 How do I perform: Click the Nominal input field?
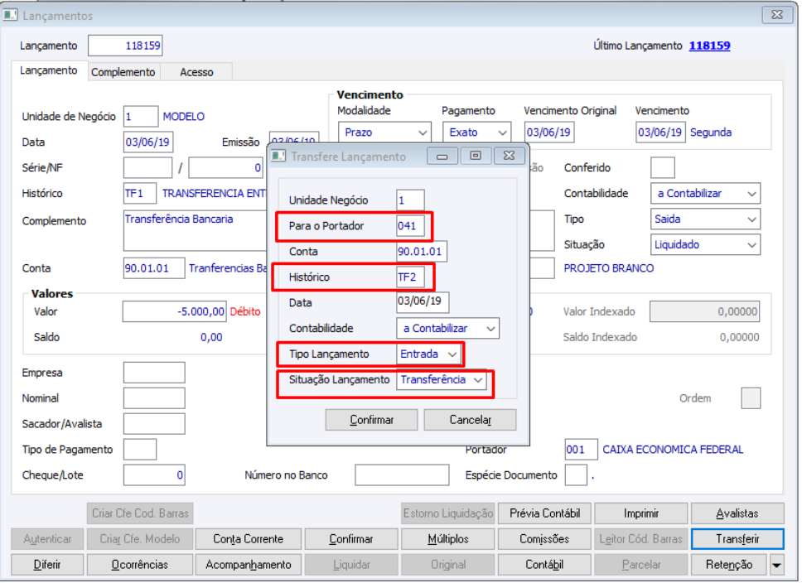[x=154, y=398]
